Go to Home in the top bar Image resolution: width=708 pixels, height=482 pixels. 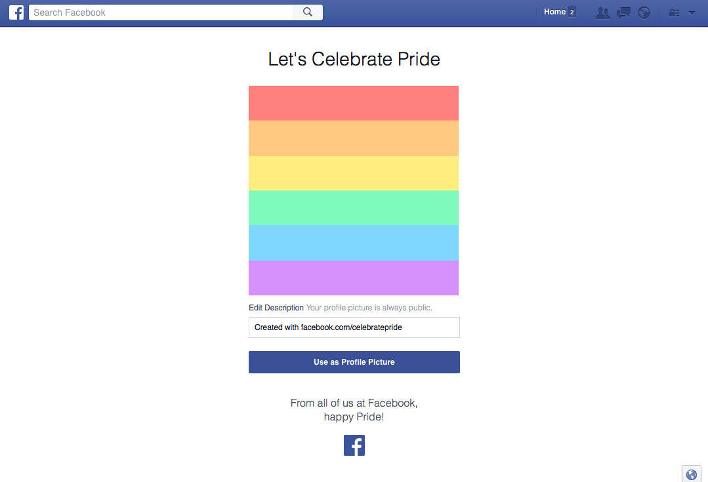coord(554,12)
